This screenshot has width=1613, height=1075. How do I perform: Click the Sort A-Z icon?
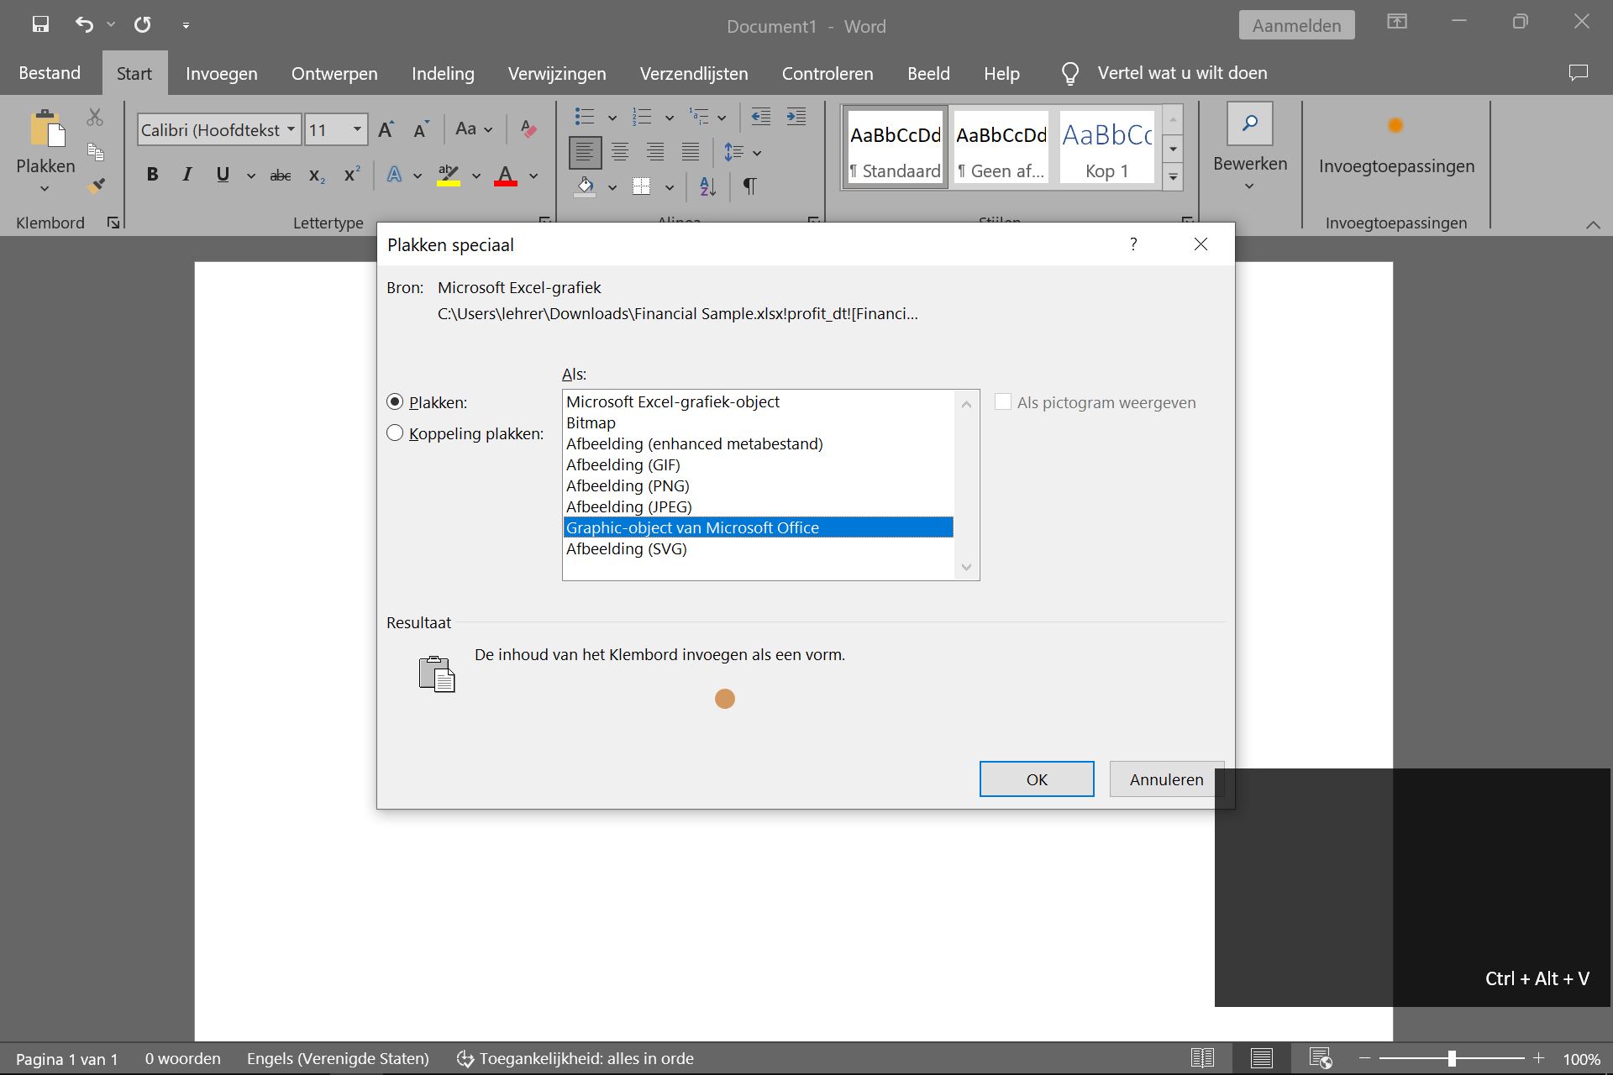pos(708,186)
